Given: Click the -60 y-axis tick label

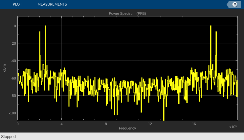Looking at the screenshot, I should (13, 78).
